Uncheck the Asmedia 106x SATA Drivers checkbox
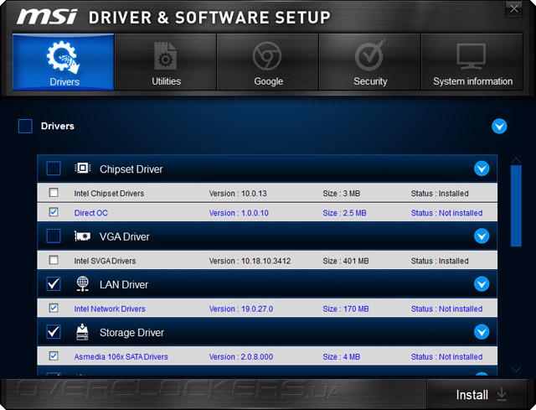This screenshot has height=410, width=536. click(54, 356)
